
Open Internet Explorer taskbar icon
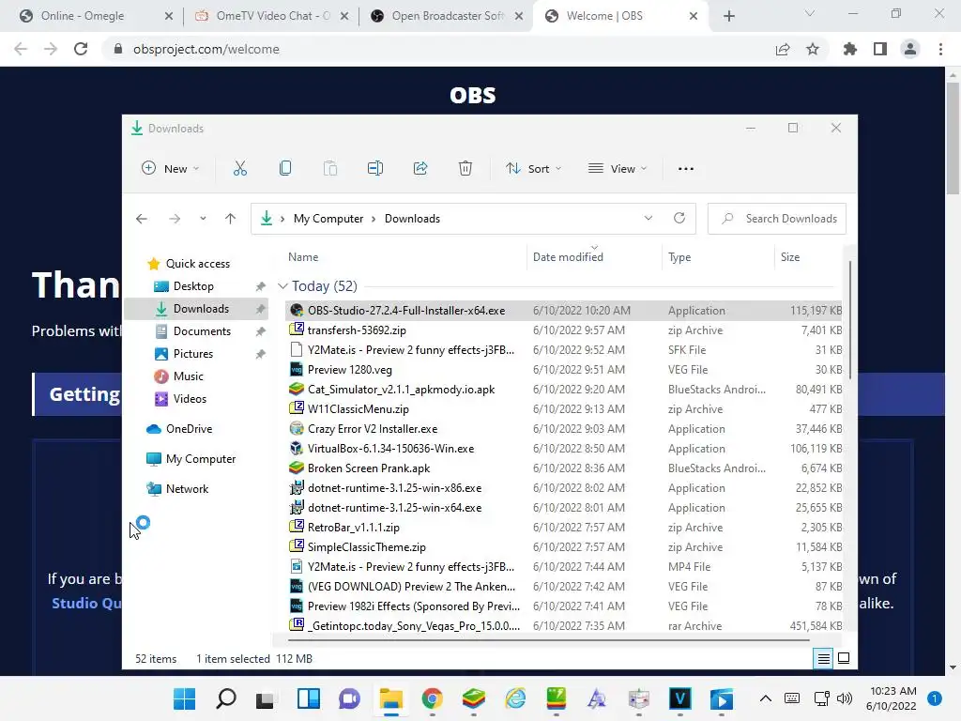tap(515, 698)
